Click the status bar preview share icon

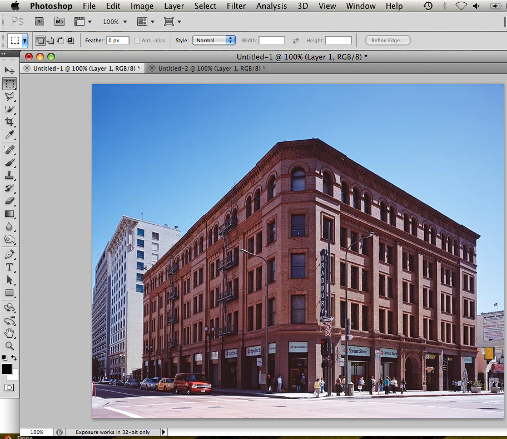[59, 432]
